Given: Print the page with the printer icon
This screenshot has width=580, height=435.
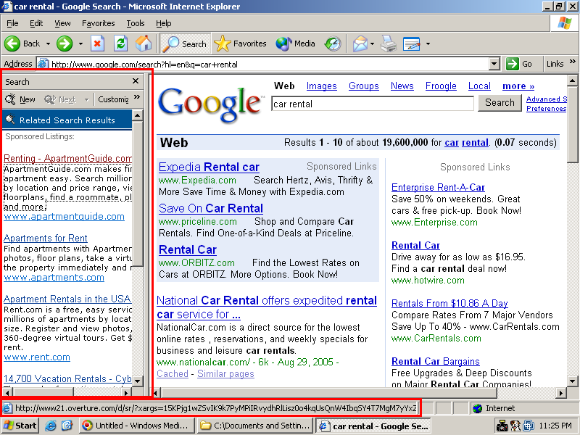Looking at the screenshot, I should pyautogui.click(x=389, y=43).
